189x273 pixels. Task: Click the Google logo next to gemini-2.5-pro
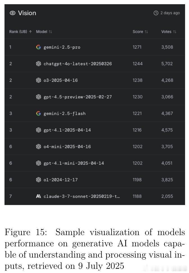[x=38, y=47]
